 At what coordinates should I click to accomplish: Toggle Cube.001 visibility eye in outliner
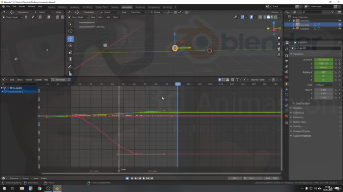point(339,25)
